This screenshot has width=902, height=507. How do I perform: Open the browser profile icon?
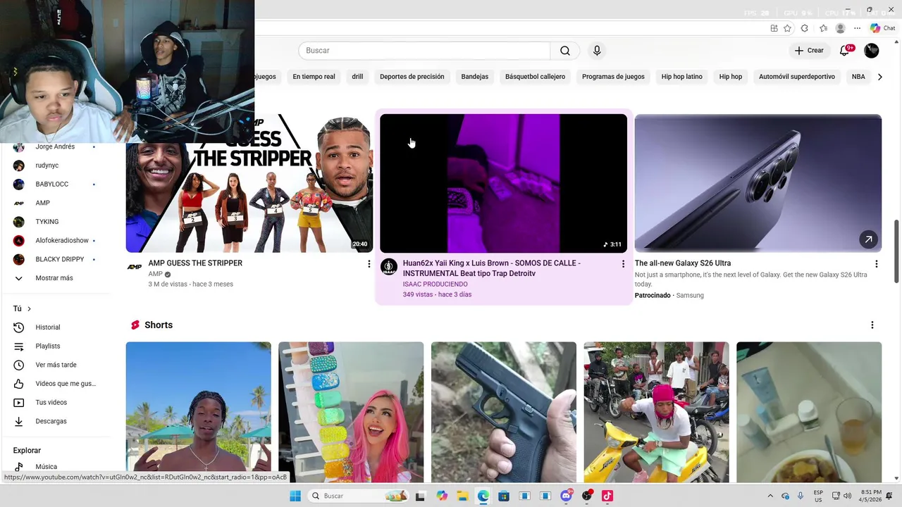[840, 28]
